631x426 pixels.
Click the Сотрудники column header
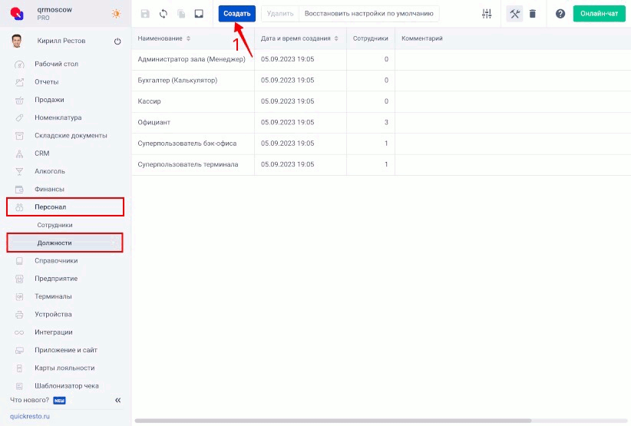tap(371, 38)
